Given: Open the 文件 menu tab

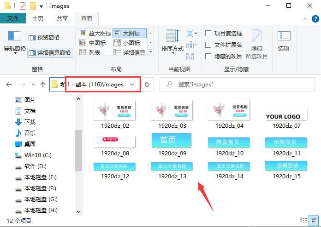Looking at the screenshot, I should pyautogui.click(x=13, y=18).
